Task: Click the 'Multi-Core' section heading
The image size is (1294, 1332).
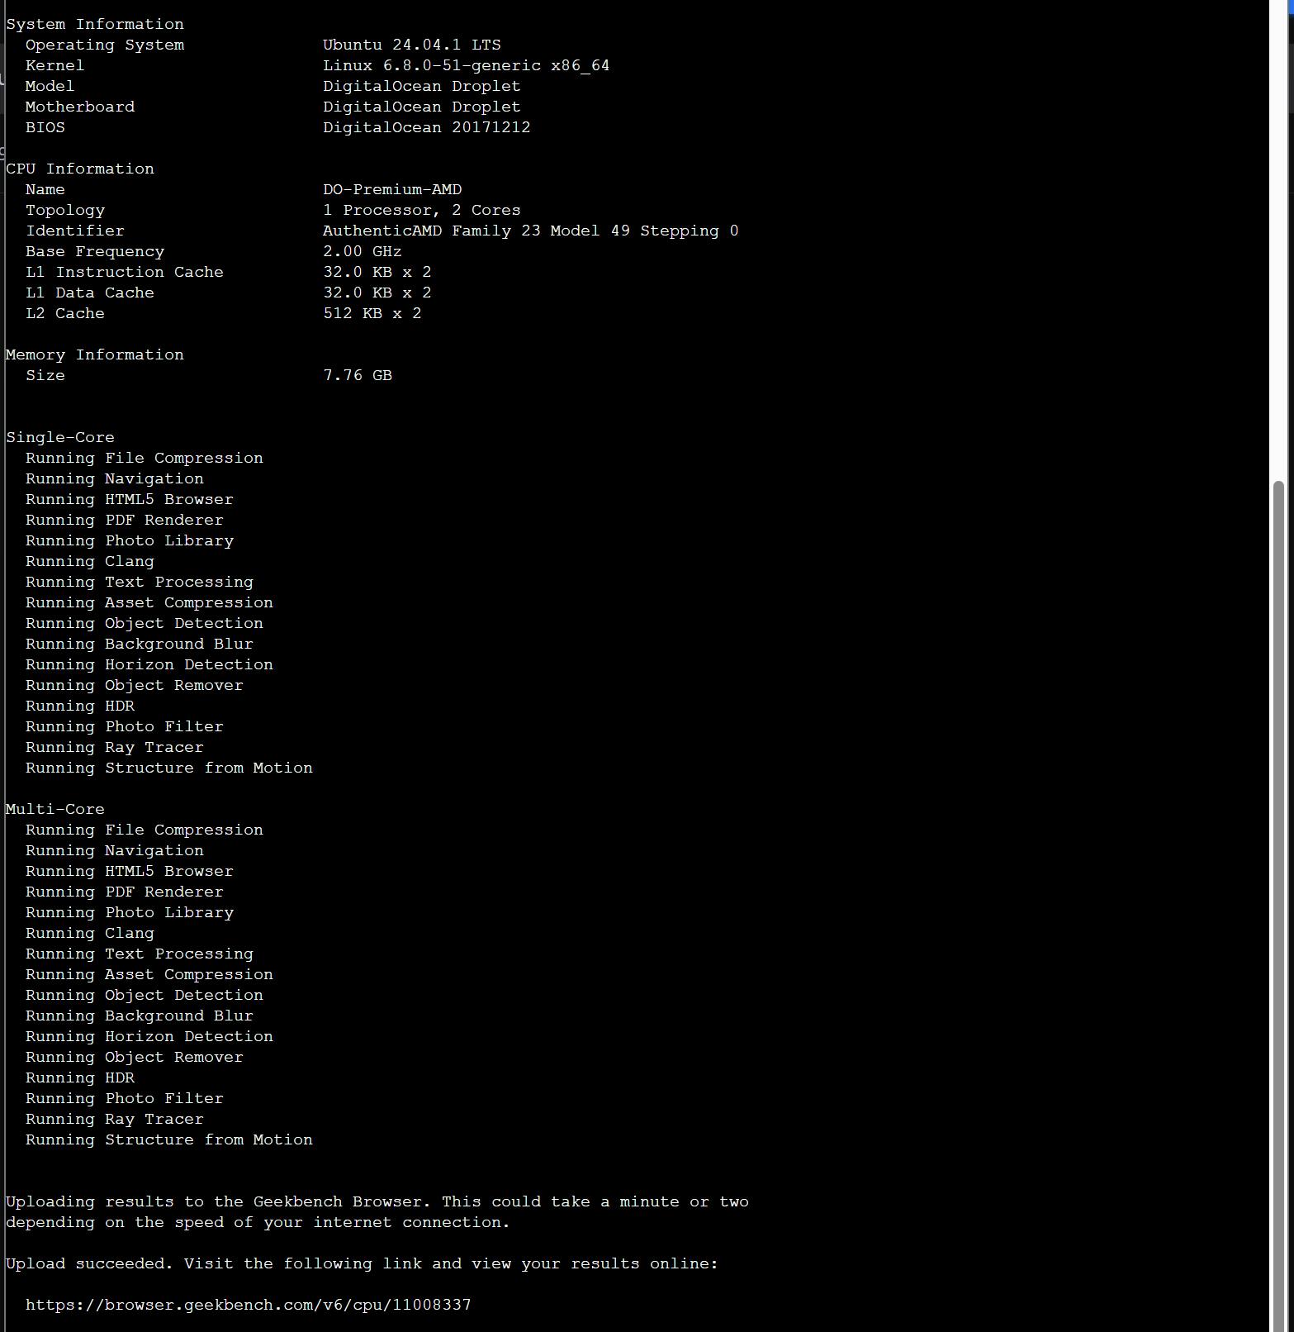Action: pos(55,809)
